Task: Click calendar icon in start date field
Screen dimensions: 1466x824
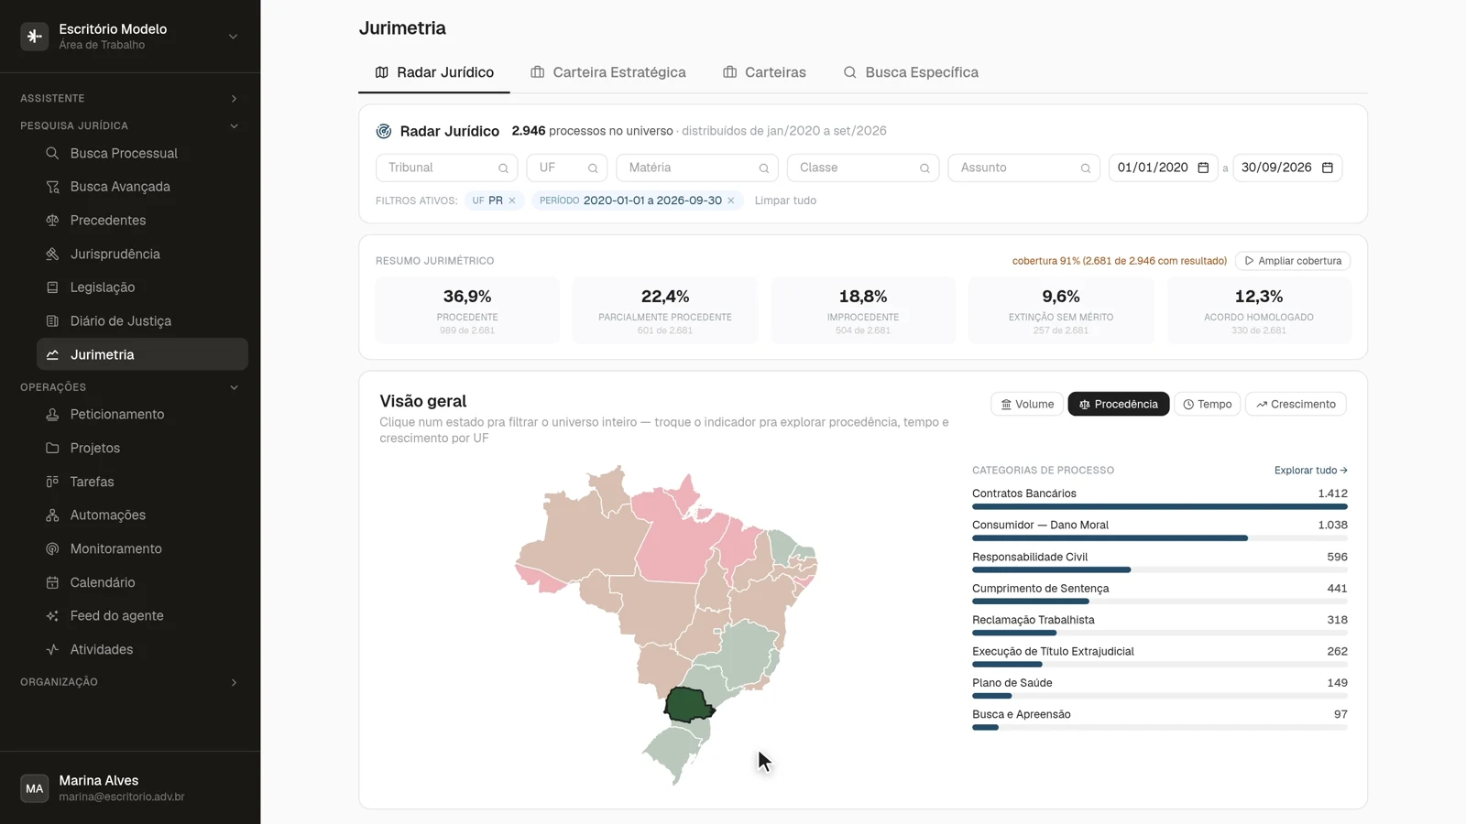Action: click(1203, 168)
